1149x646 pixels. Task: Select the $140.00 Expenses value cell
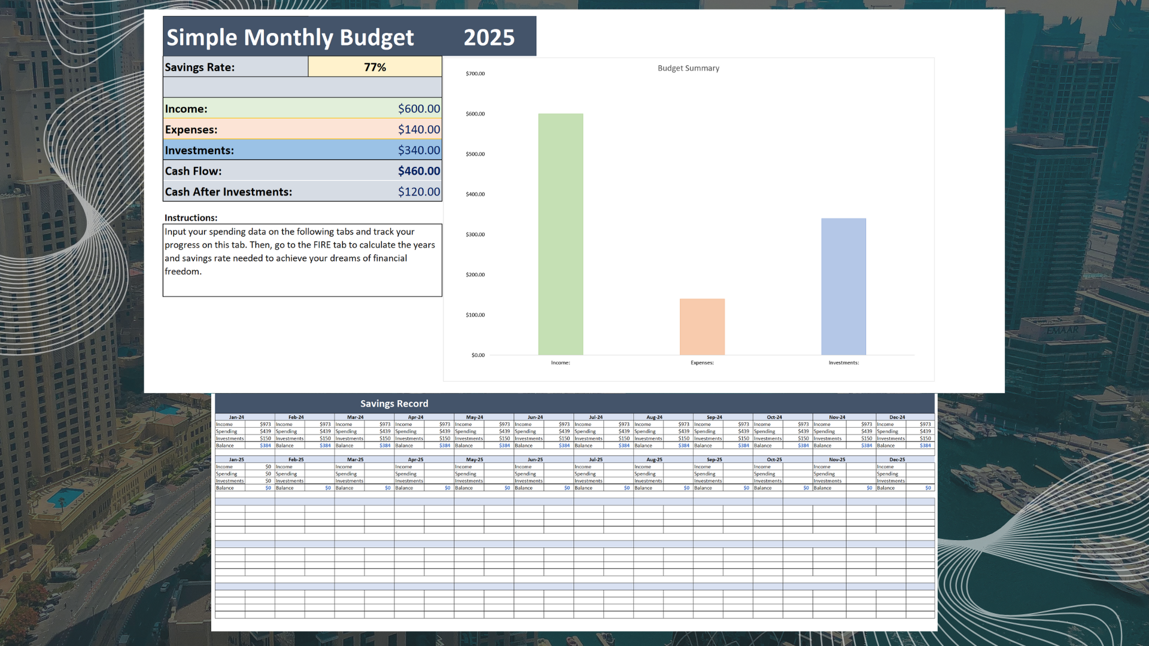418,129
